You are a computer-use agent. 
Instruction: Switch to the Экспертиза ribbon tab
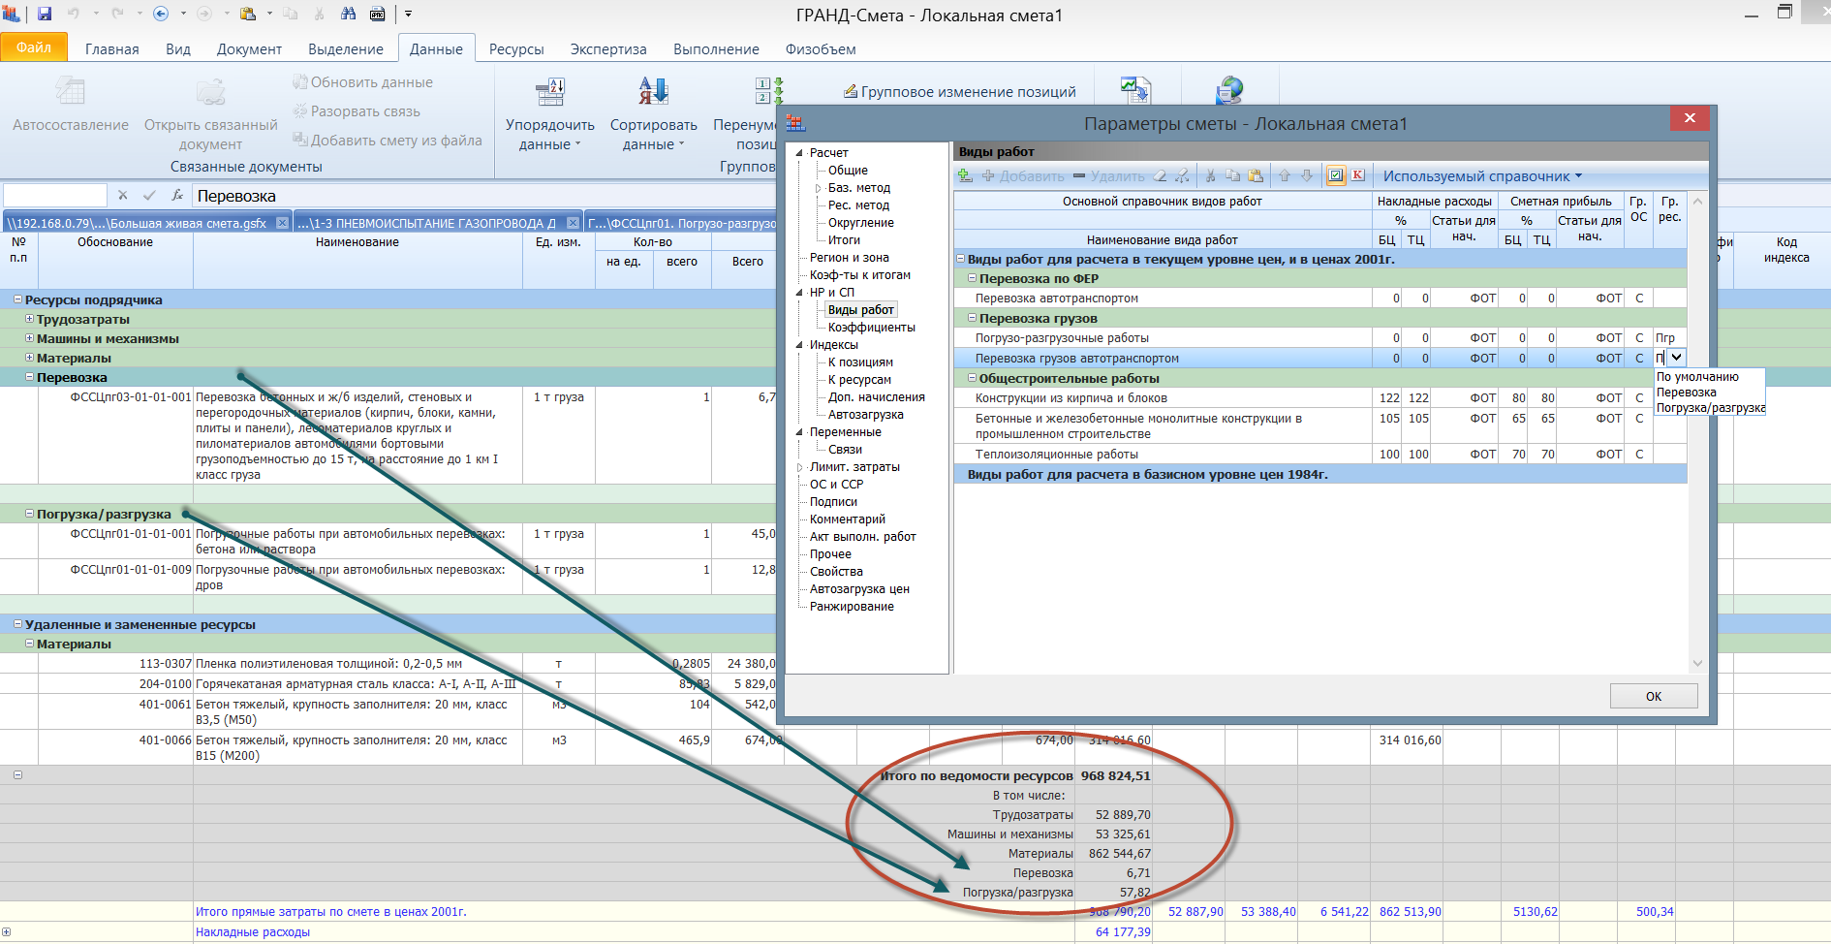coord(608,48)
